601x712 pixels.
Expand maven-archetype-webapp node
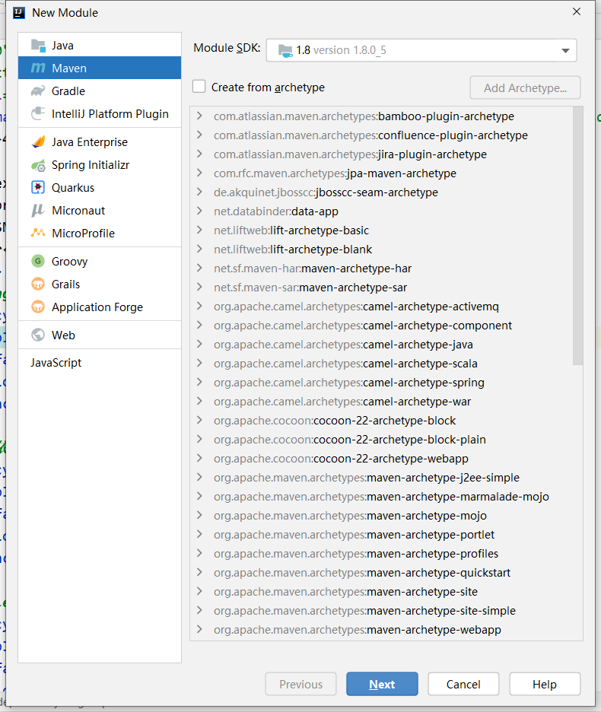coord(199,630)
